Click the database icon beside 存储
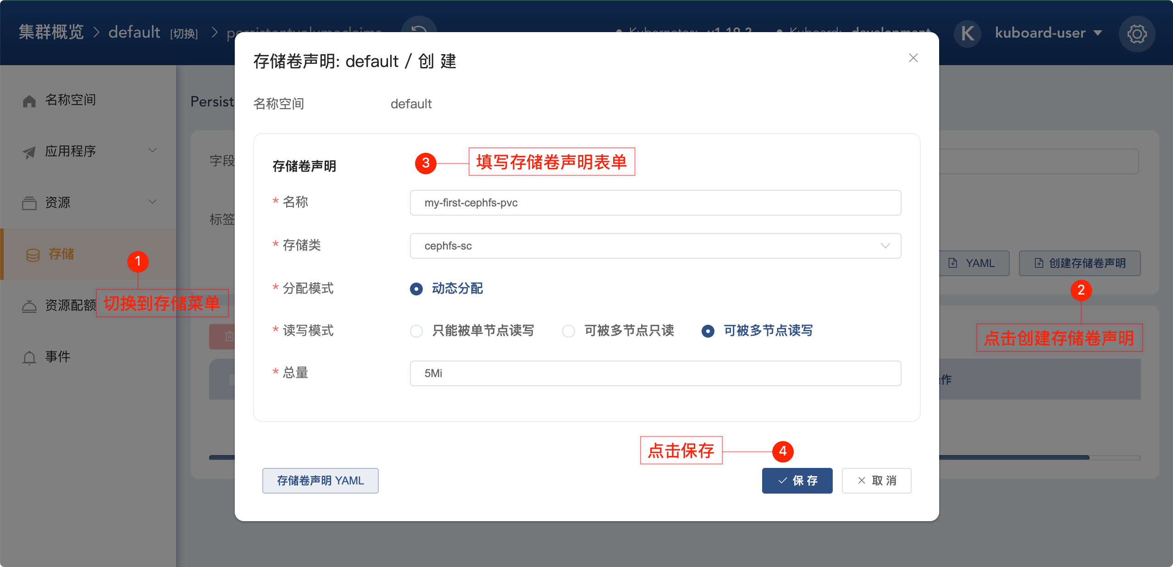Screen dimensions: 1173x567 pyautogui.click(x=33, y=255)
